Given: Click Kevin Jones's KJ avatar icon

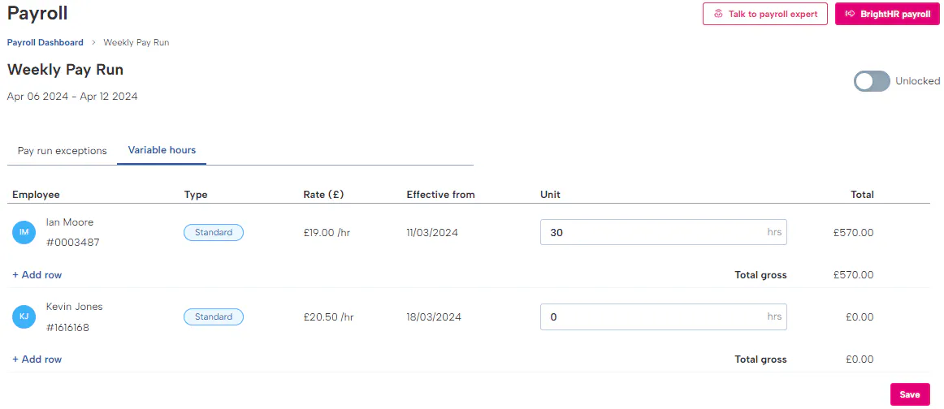Looking at the screenshot, I should click(24, 317).
